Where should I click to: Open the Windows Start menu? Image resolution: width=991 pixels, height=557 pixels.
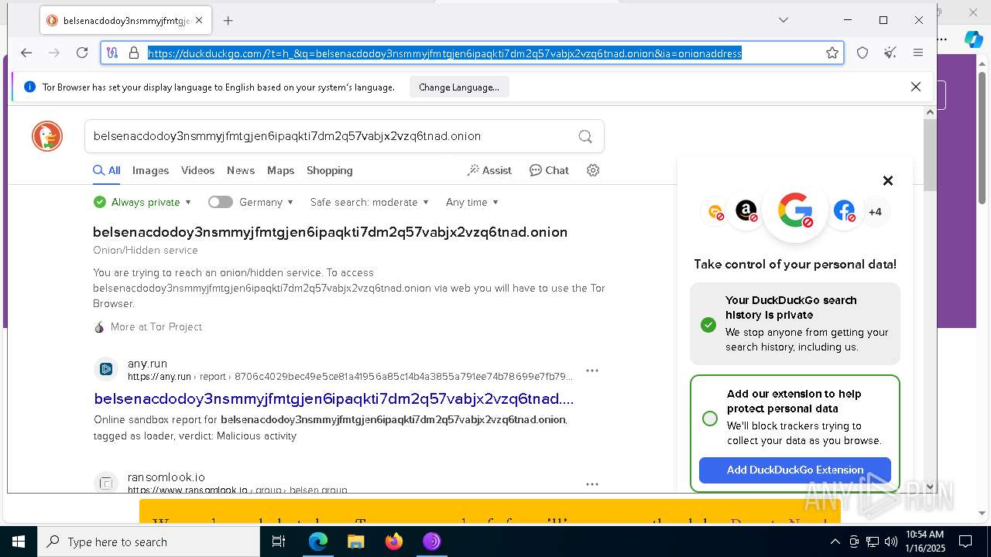click(x=18, y=542)
